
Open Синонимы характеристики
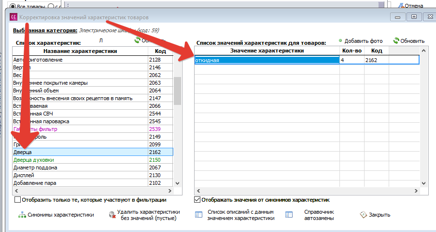pos(56,215)
